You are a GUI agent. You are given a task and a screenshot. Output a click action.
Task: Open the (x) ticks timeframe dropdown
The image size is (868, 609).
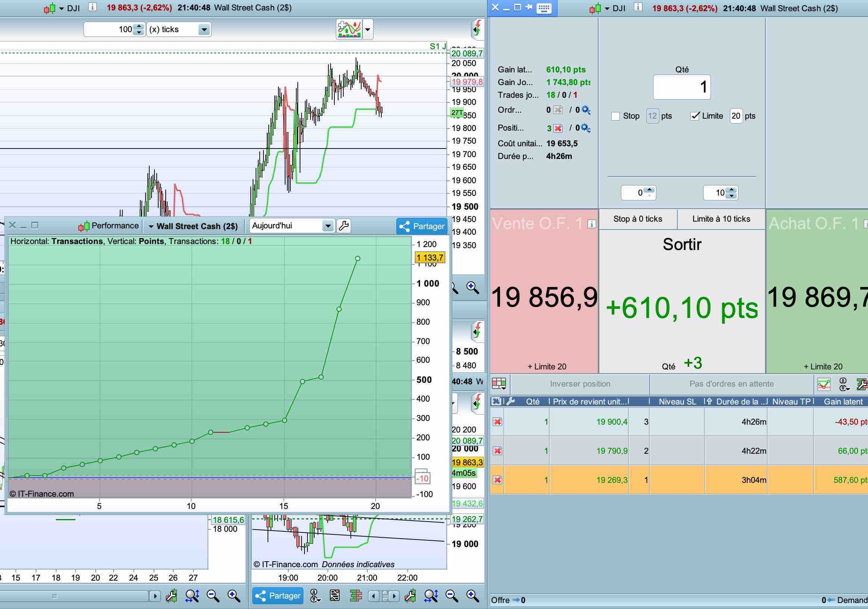coord(204,29)
